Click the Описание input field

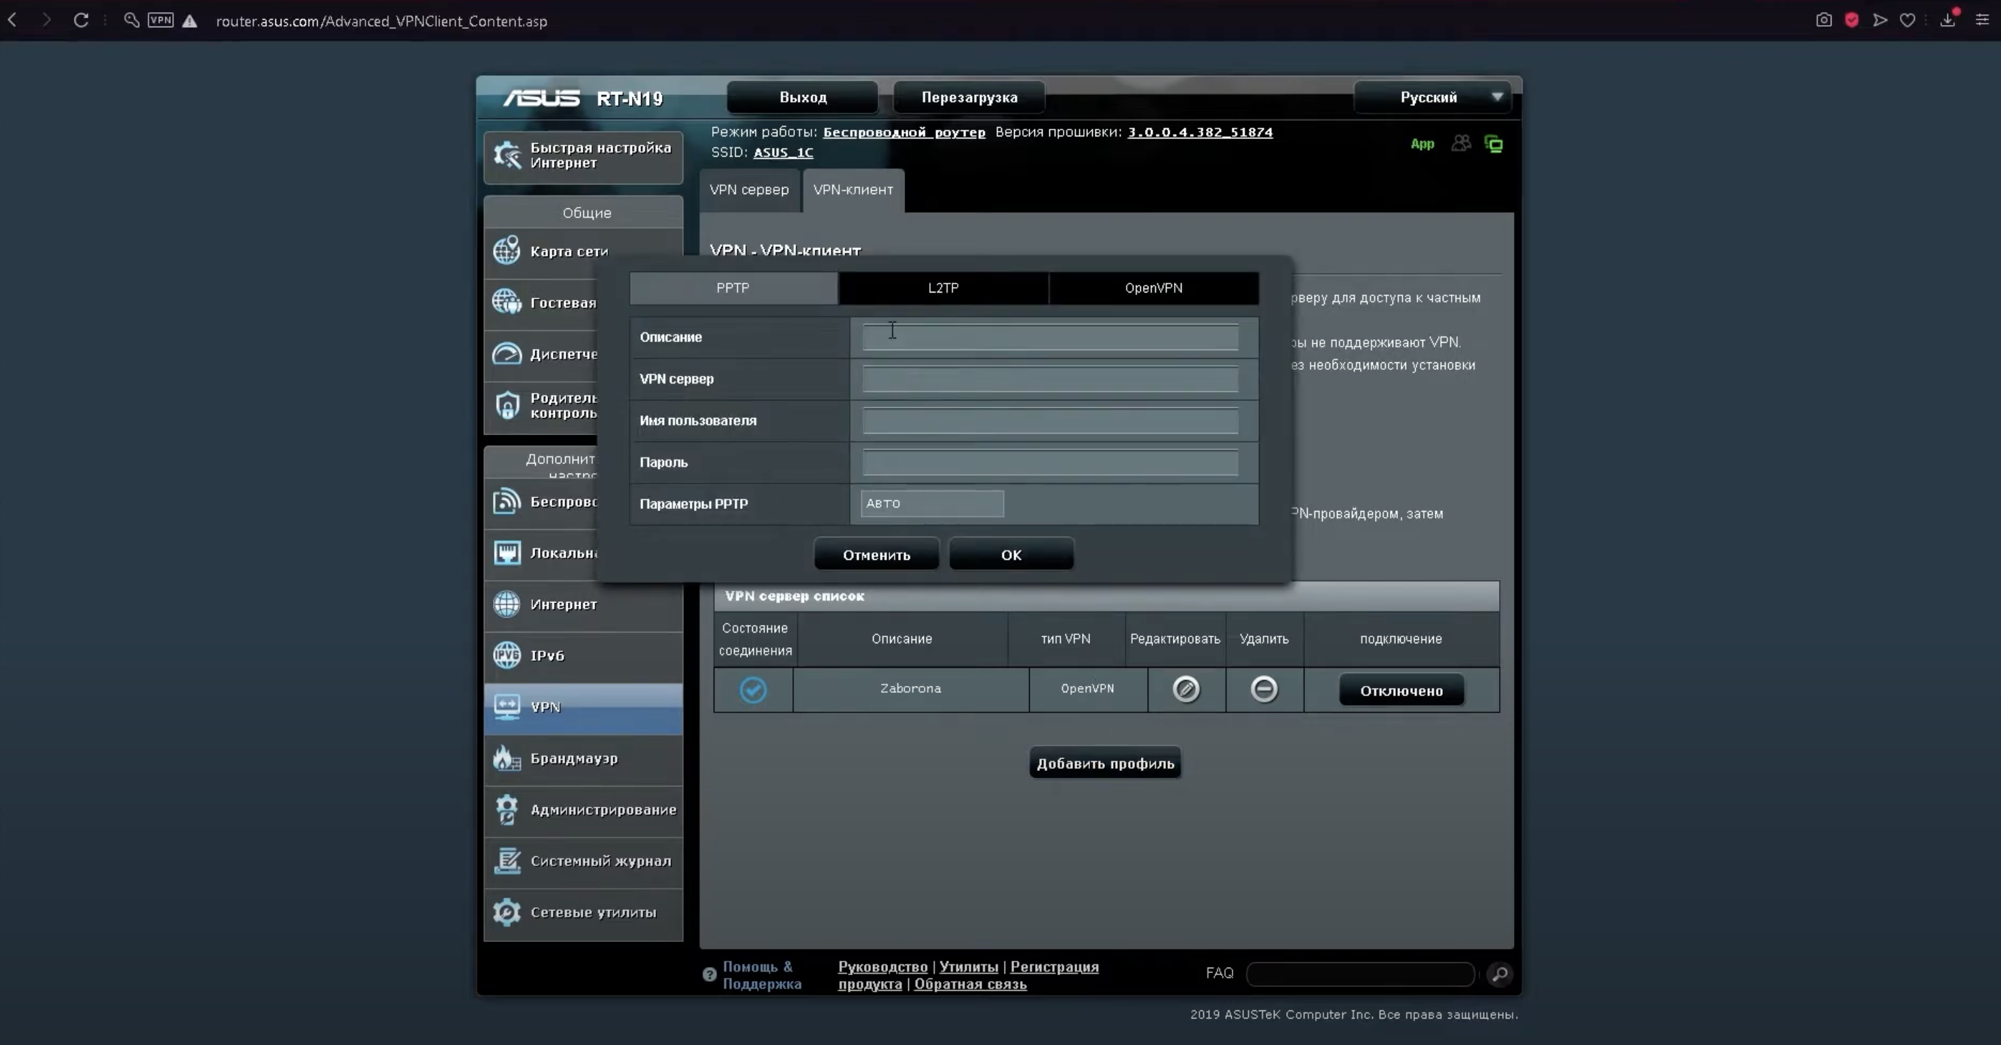1049,337
